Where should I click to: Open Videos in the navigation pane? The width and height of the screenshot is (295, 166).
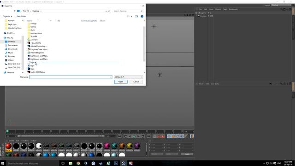click(11, 60)
